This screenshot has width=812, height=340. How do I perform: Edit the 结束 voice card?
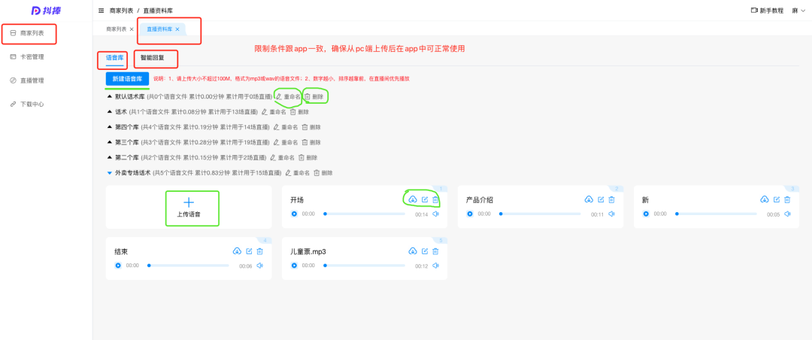pos(249,251)
